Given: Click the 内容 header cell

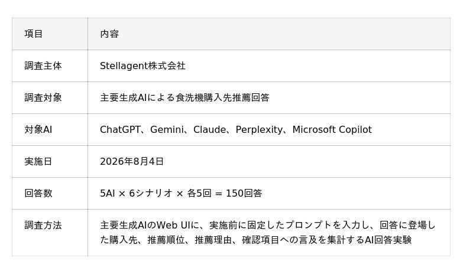Looking at the screenshot, I should click(x=269, y=34).
